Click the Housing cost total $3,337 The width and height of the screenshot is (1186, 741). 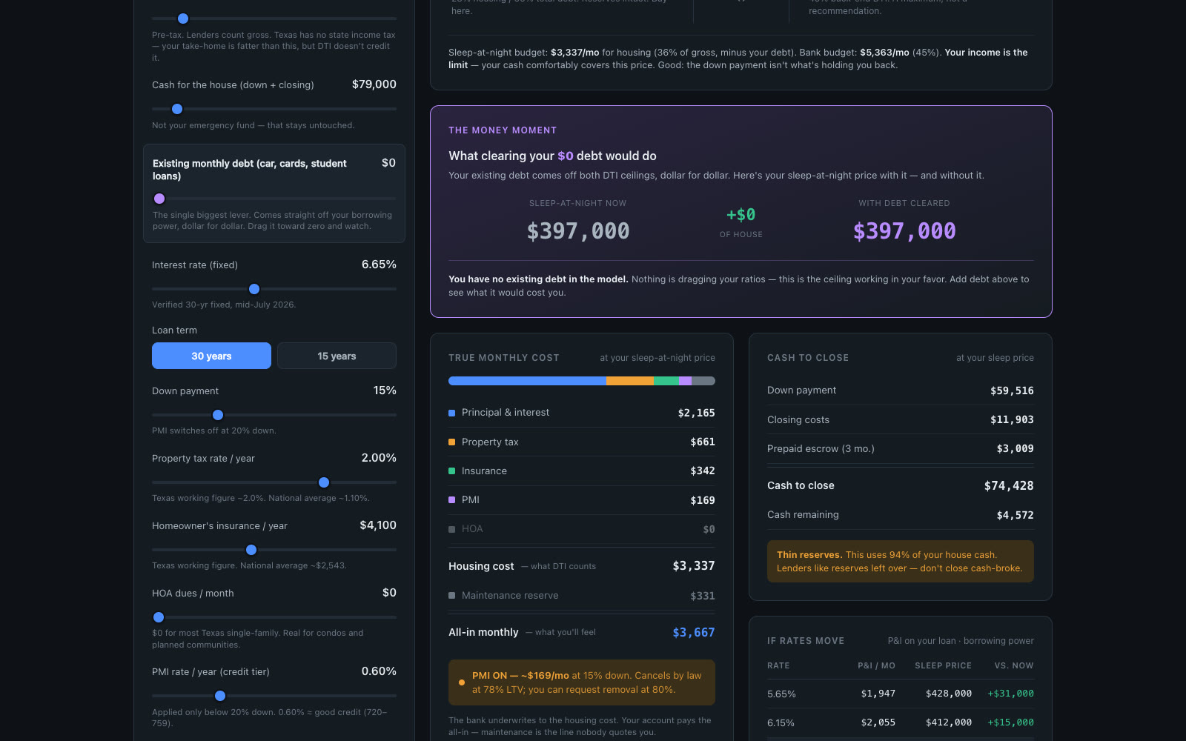(x=694, y=566)
